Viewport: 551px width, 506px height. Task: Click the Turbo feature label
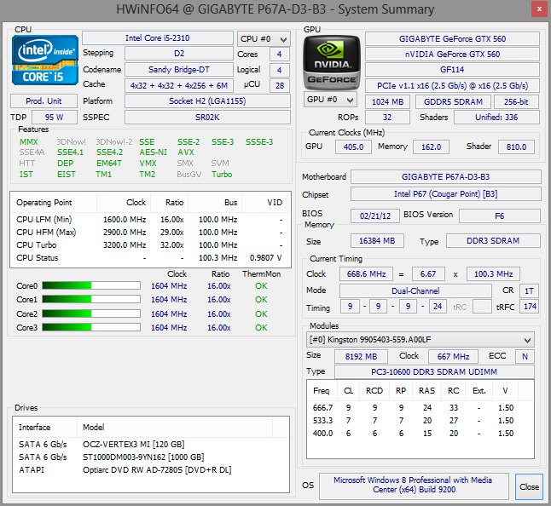tap(222, 175)
